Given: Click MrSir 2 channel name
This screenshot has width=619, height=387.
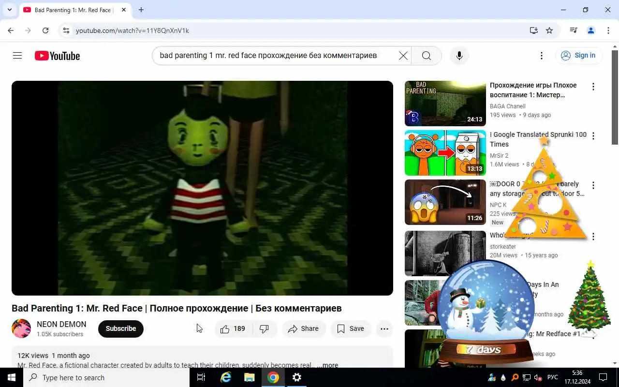Looking at the screenshot, I should point(499,156).
